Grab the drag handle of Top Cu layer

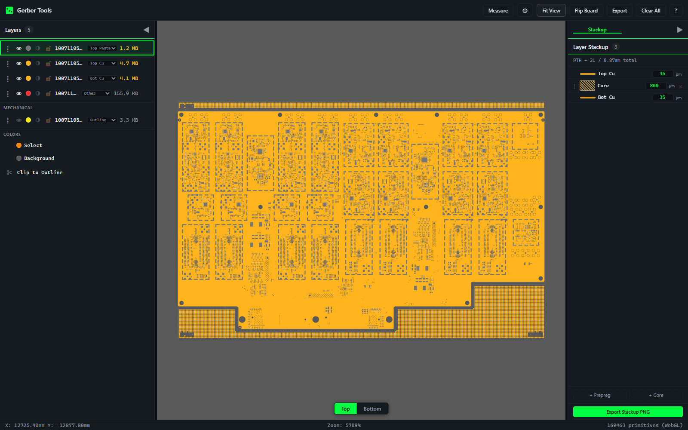8,63
